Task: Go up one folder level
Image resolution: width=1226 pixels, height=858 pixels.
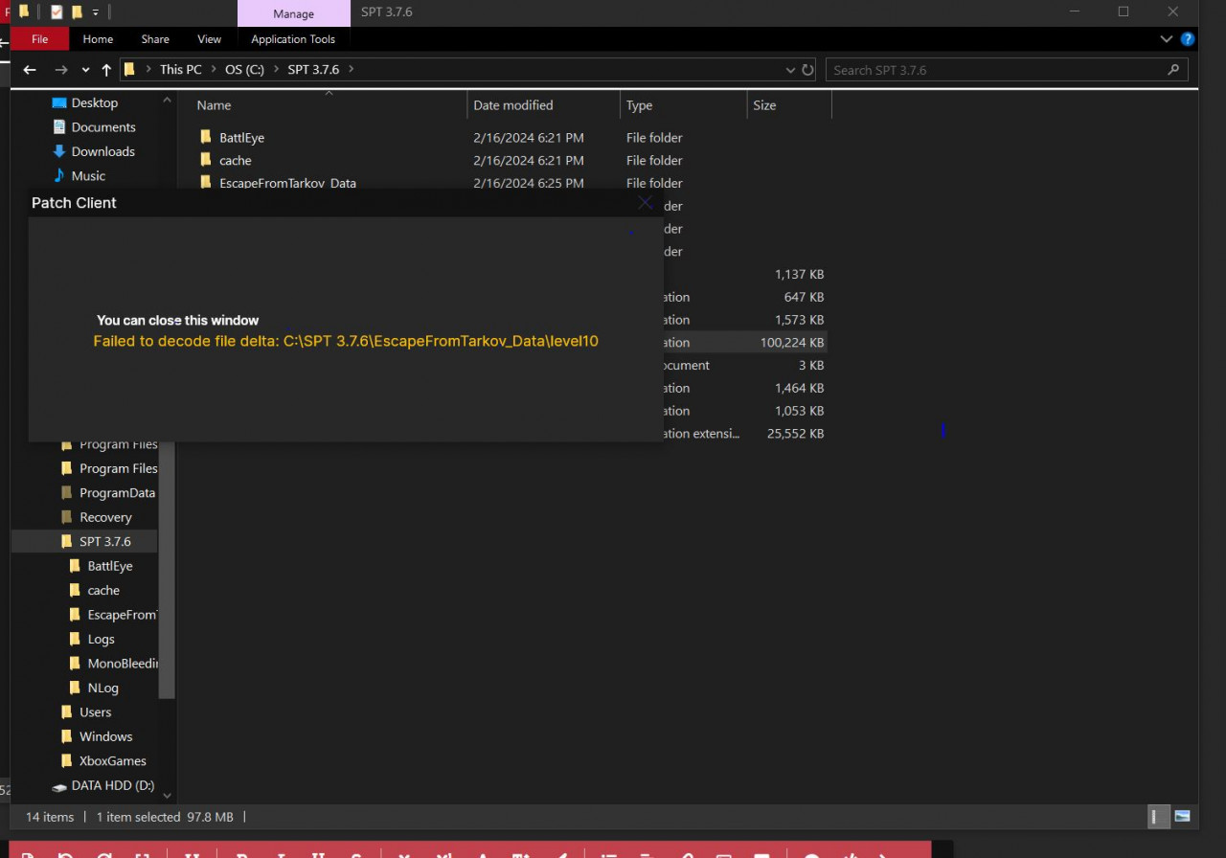Action: (x=106, y=70)
